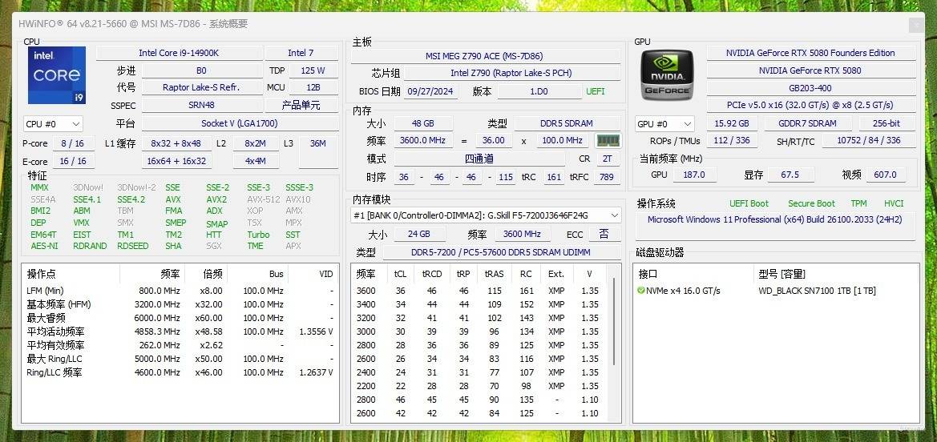Select the Intel Core i9-14900K name field
Viewport: 937px width, 442px height.
click(179, 53)
